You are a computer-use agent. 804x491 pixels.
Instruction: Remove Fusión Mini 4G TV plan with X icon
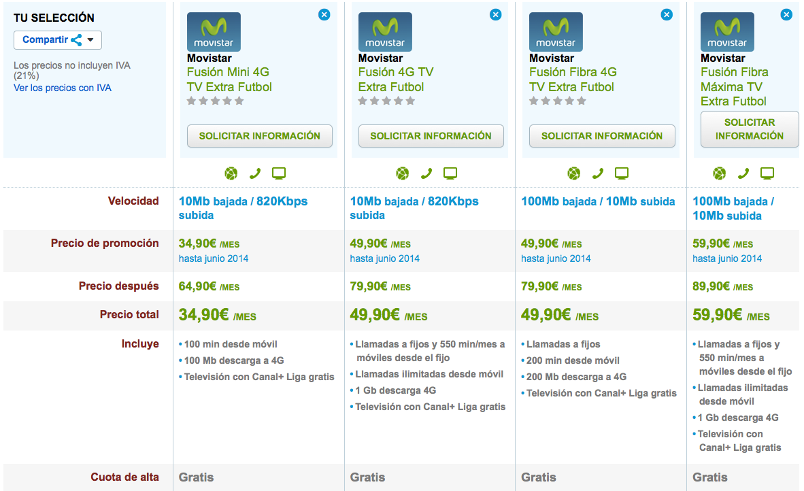click(x=324, y=15)
